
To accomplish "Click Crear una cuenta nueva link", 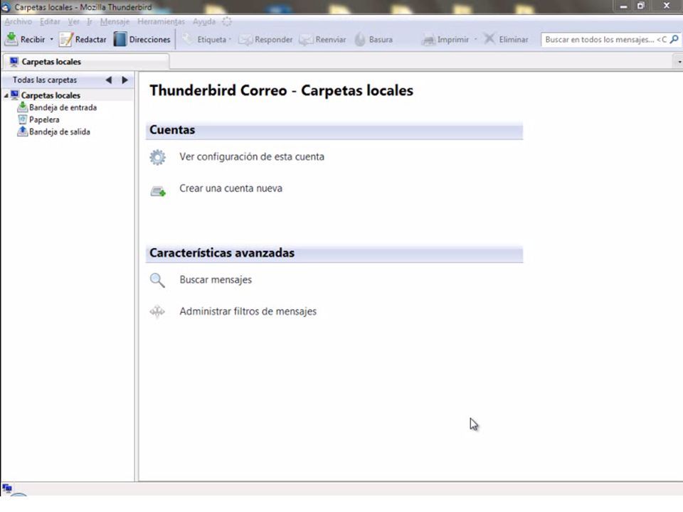I will coord(231,188).
